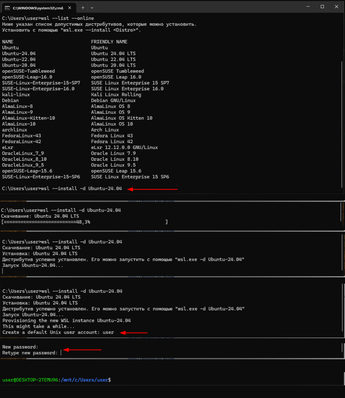Select "AlmaLinux-8" in the NAME column

(x=18, y=106)
